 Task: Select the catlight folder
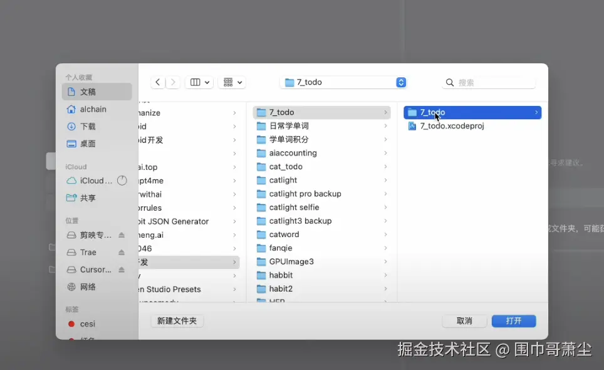pos(321,180)
